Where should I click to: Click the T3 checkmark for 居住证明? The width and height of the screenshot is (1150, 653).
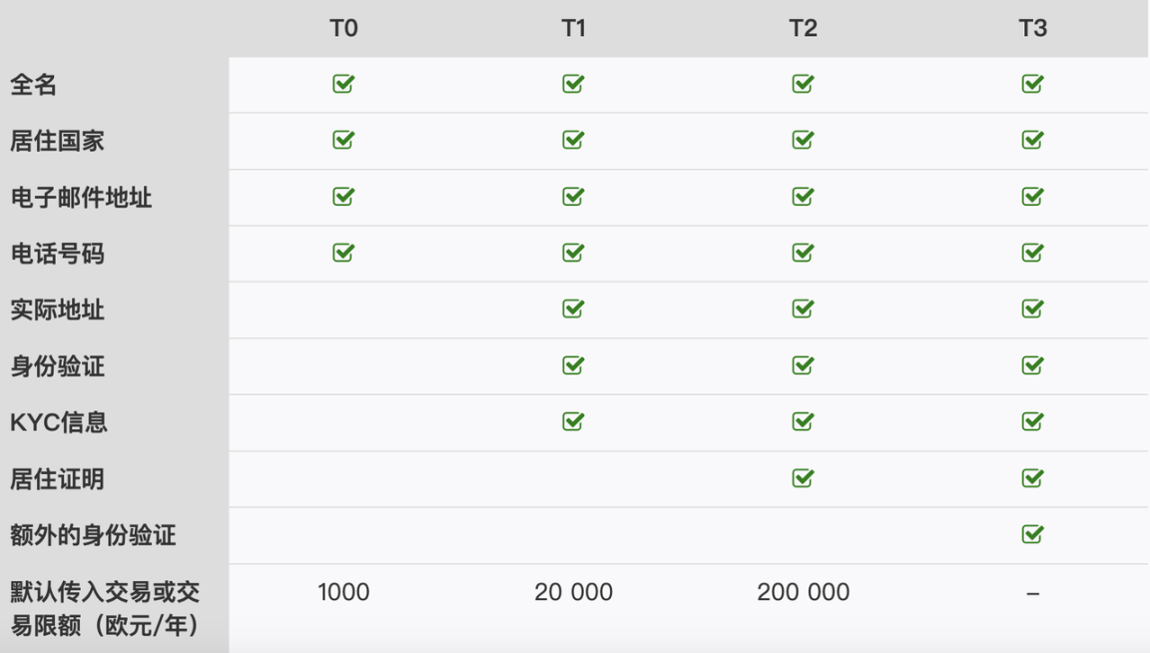[x=1032, y=478]
